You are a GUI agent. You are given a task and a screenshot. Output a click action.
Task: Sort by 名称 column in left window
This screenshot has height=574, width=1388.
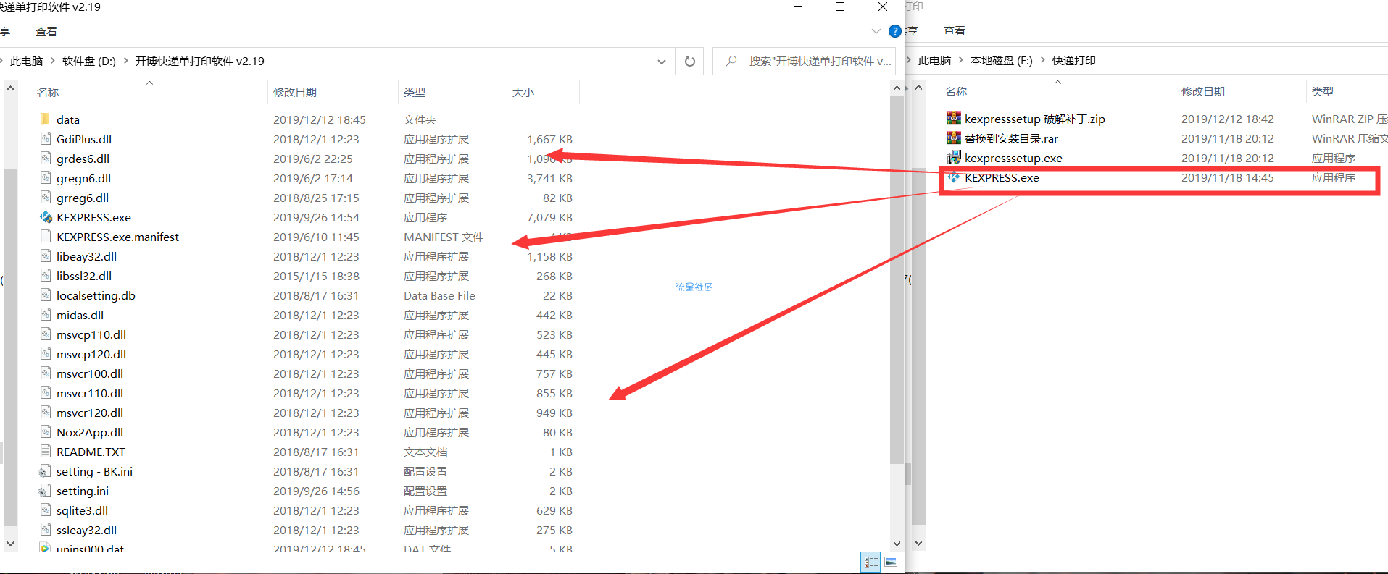tap(48, 92)
